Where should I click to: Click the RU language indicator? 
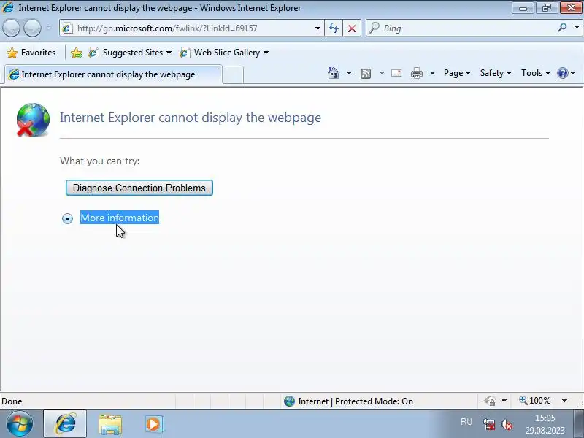click(x=466, y=422)
